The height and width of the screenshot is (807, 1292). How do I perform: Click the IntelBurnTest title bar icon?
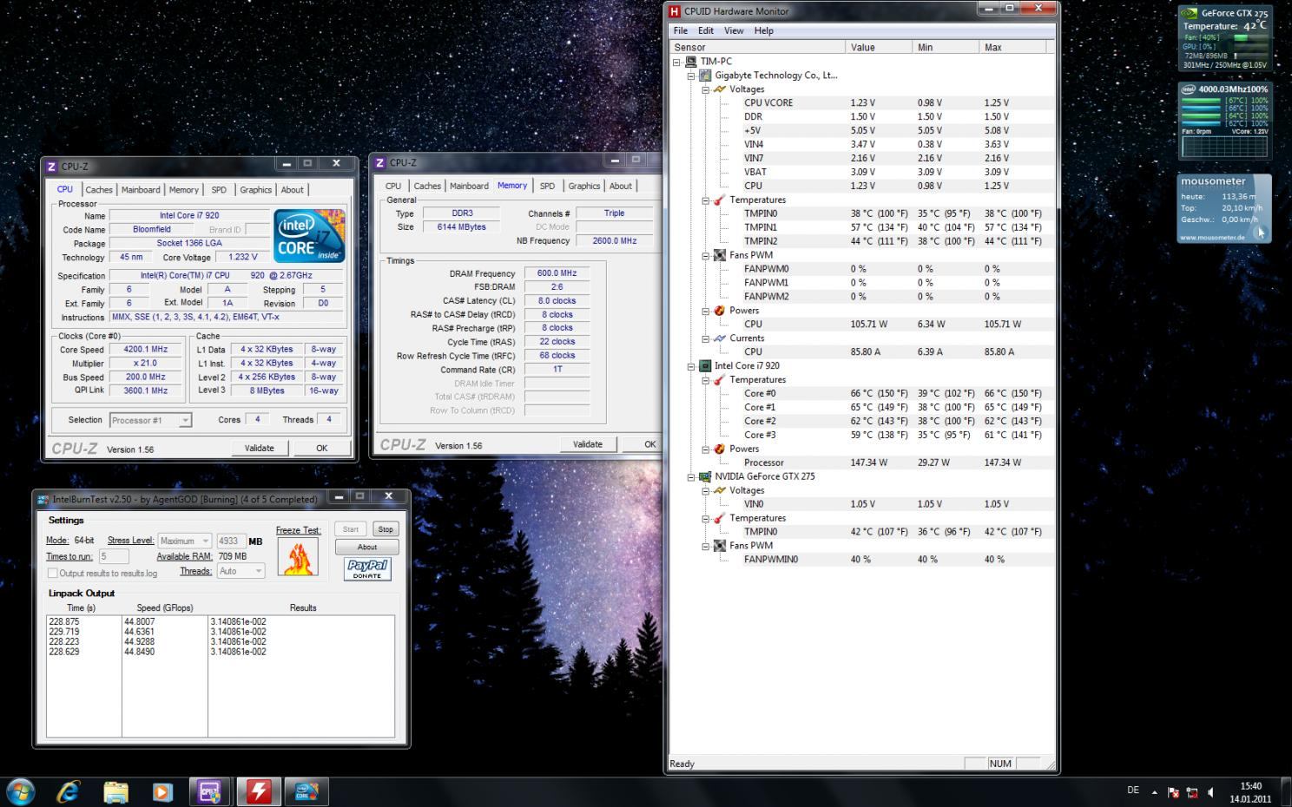click(43, 499)
